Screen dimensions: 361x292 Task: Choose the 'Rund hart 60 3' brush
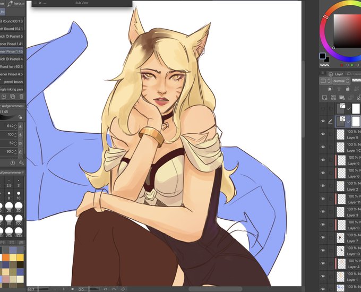pos(12,66)
